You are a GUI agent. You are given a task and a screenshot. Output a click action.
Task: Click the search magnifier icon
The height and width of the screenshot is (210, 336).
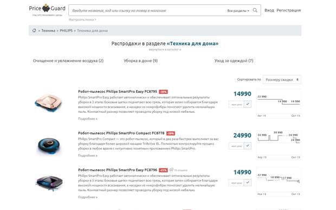coord(255,10)
